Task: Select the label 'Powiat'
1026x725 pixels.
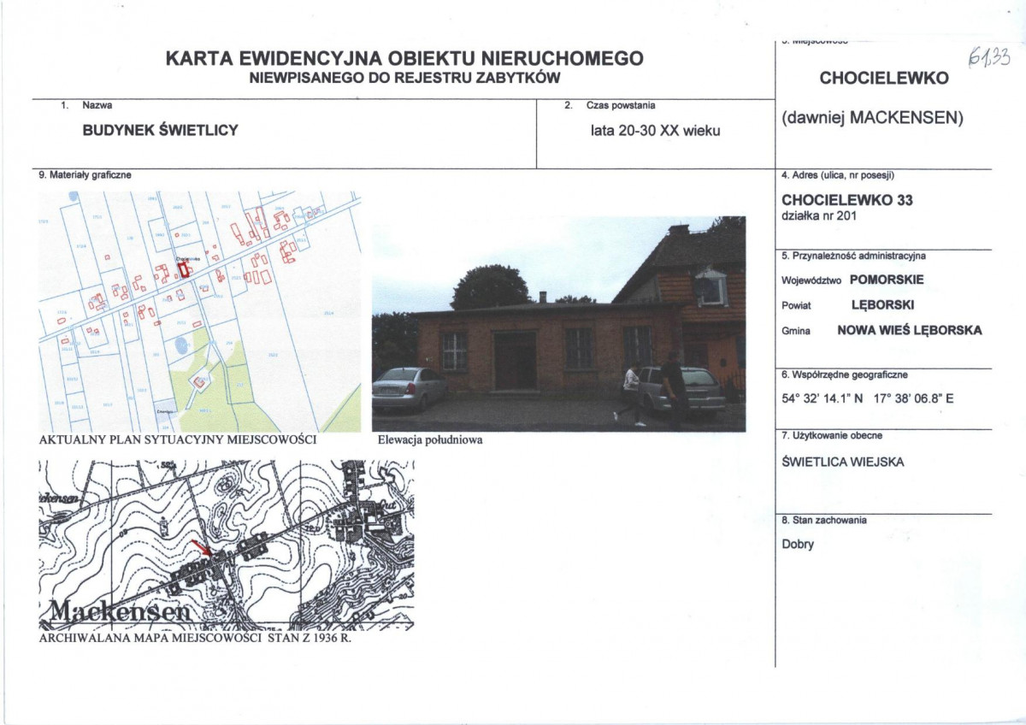Action: (x=796, y=305)
